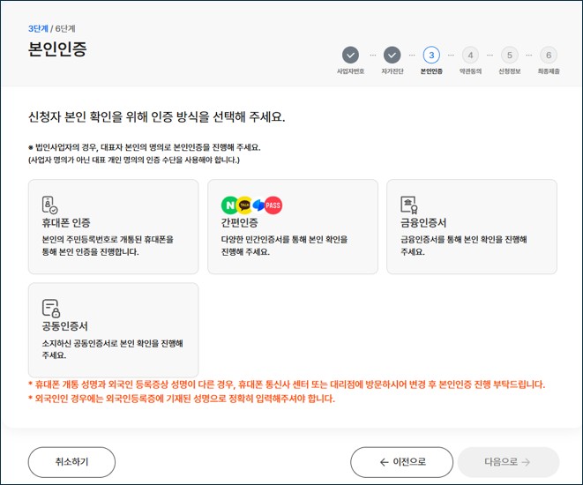
Task: Click the 약관동의 step label
Action: pos(470,71)
